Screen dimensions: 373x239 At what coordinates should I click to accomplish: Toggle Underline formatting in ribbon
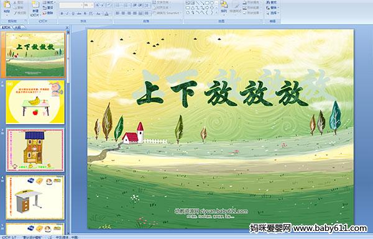(x=73, y=14)
